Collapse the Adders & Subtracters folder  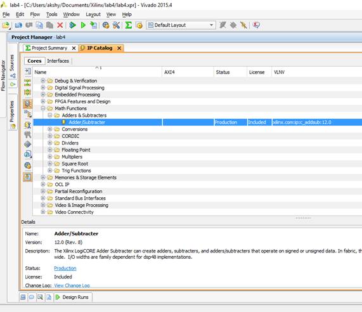(49, 115)
